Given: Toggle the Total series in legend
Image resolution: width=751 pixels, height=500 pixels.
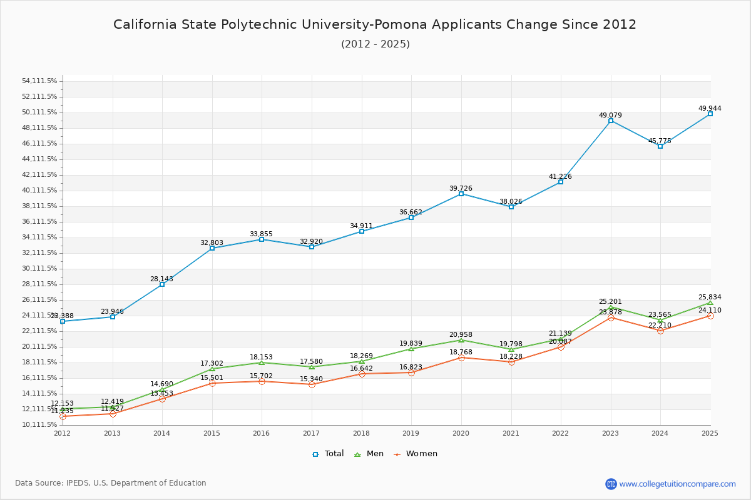Looking at the screenshot, I should pyautogui.click(x=328, y=454).
